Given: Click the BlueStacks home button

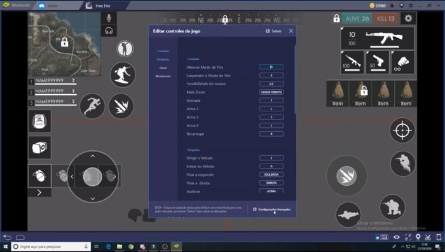Looking at the screenshot, I should 20,237.
